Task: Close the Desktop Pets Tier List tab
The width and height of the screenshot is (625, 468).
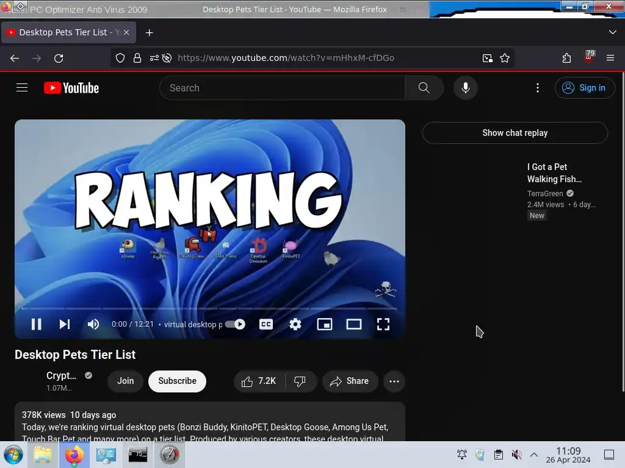Action: pyautogui.click(x=126, y=32)
